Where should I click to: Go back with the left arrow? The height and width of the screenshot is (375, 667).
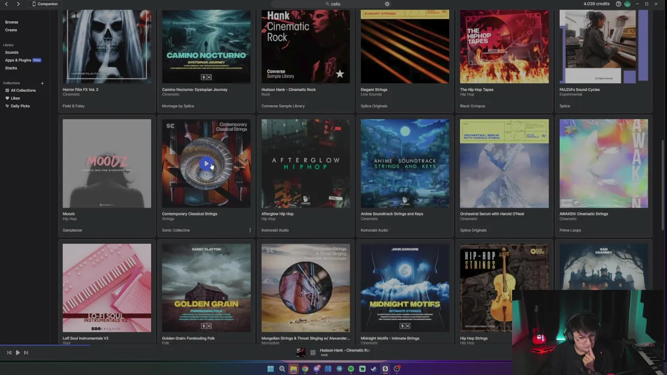(x=6, y=4)
